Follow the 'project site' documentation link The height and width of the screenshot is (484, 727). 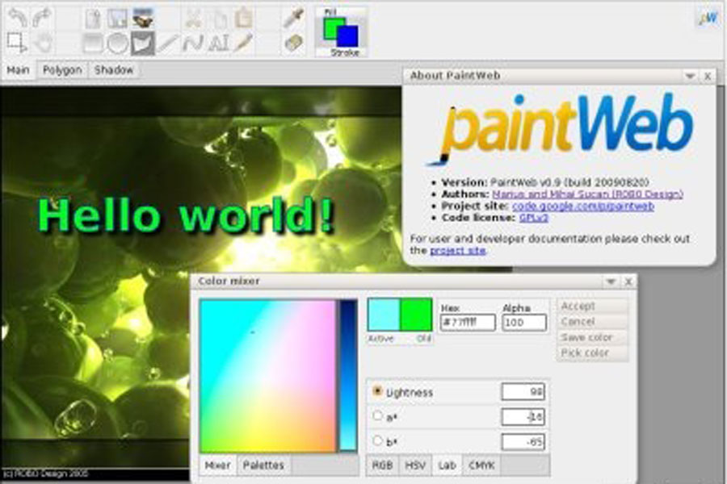point(458,251)
